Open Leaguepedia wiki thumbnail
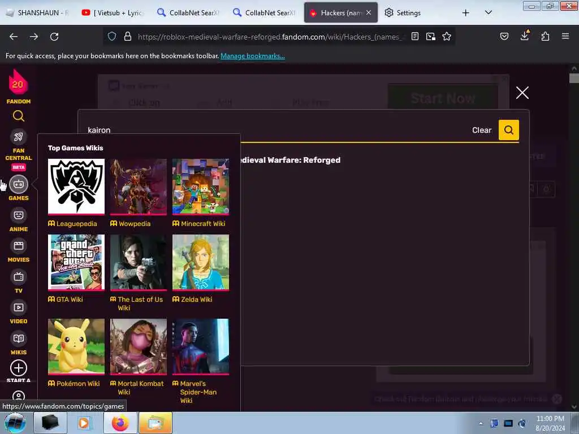 (x=76, y=186)
